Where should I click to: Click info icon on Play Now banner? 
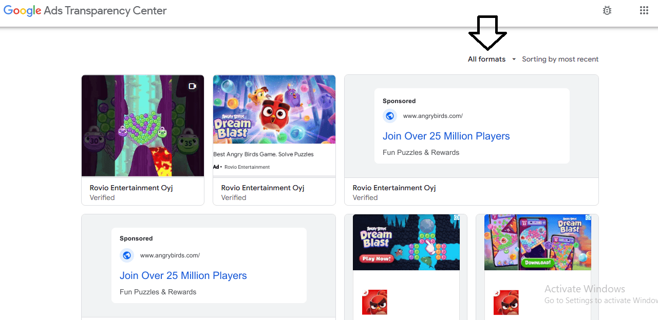[457, 218]
